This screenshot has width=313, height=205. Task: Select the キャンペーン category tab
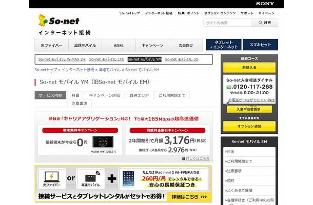point(152,45)
